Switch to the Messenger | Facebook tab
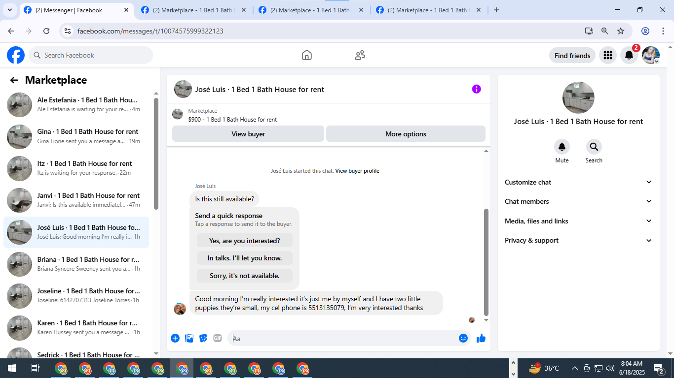The width and height of the screenshot is (674, 378). (x=76, y=10)
